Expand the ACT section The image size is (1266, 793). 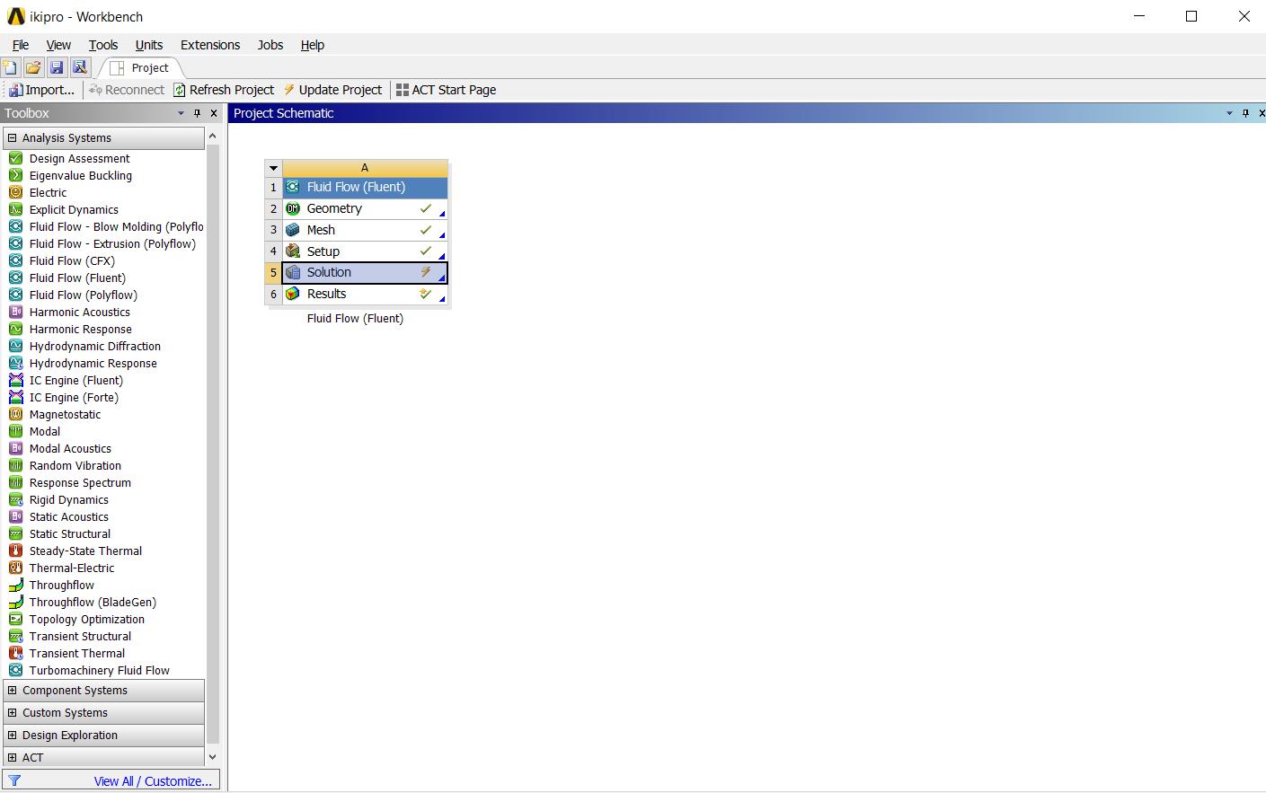(x=13, y=758)
